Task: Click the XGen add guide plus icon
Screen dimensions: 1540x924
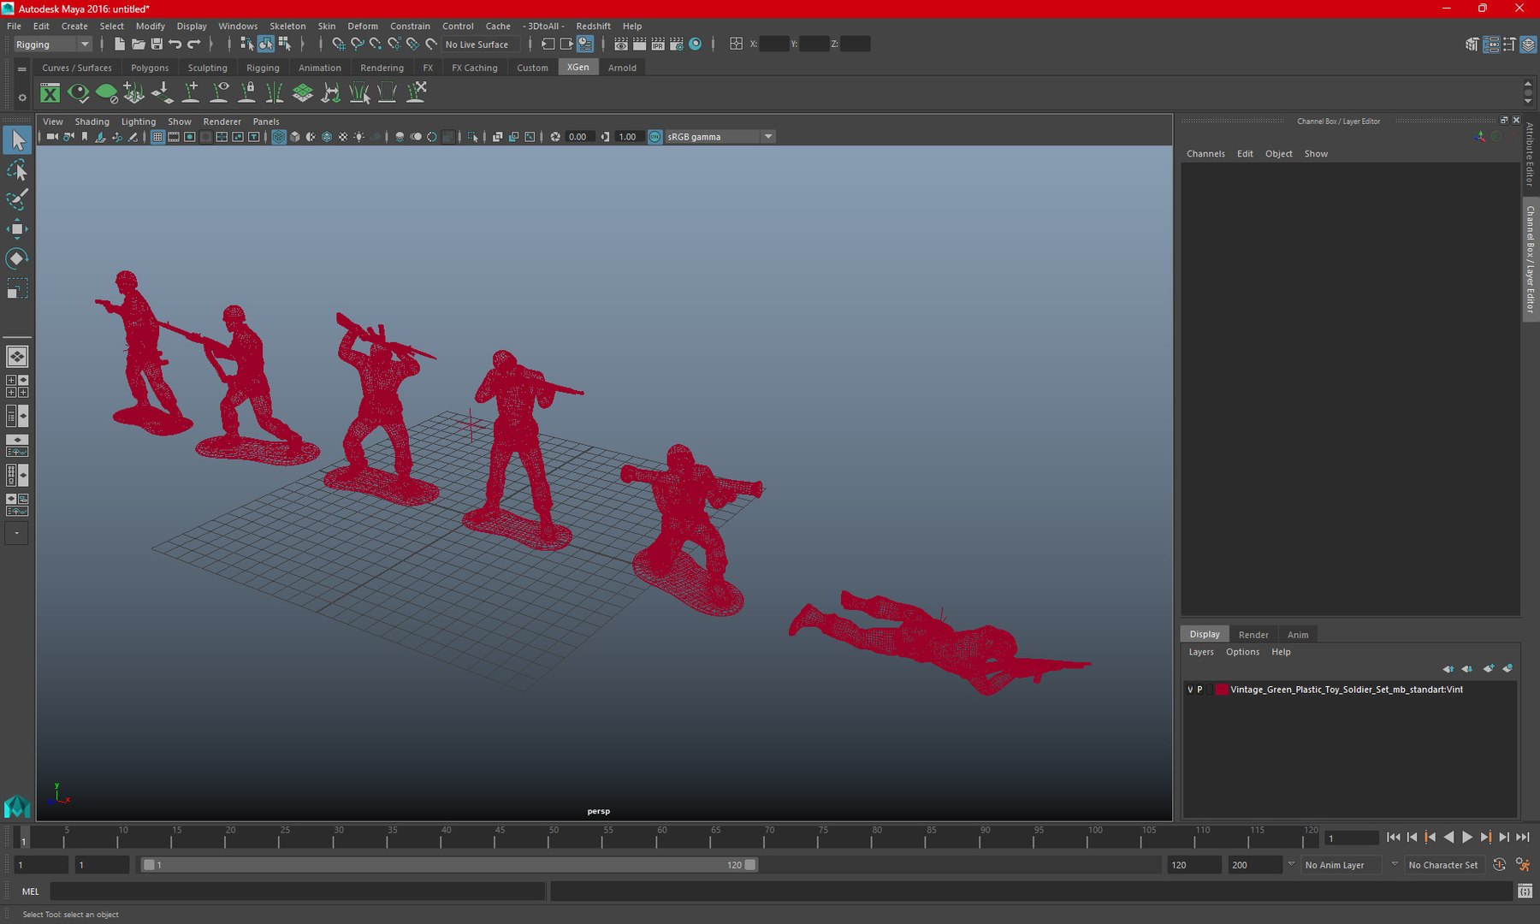Action: click(x=191, y=93)
